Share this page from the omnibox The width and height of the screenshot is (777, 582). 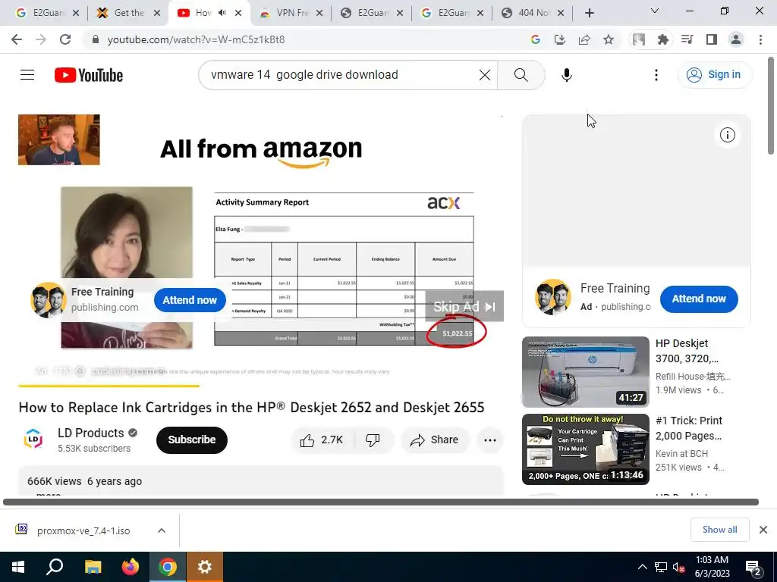point(584,39)
